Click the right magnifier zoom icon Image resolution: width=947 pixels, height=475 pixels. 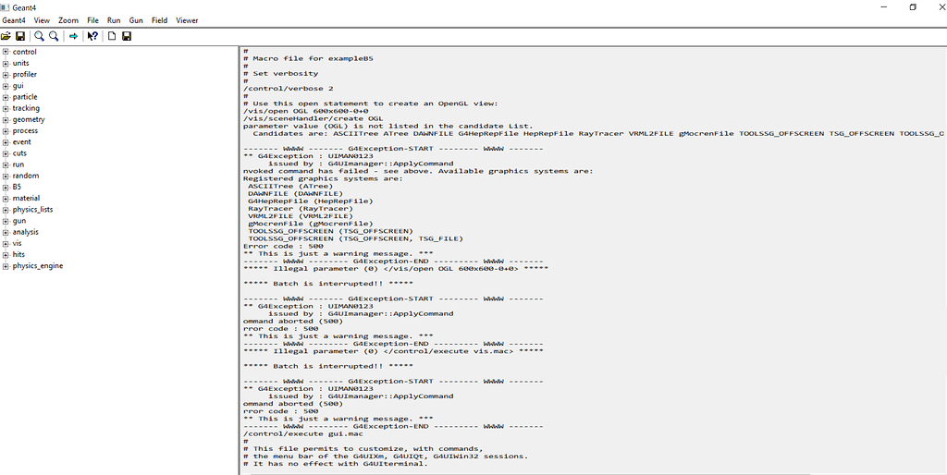pos(54,36)
